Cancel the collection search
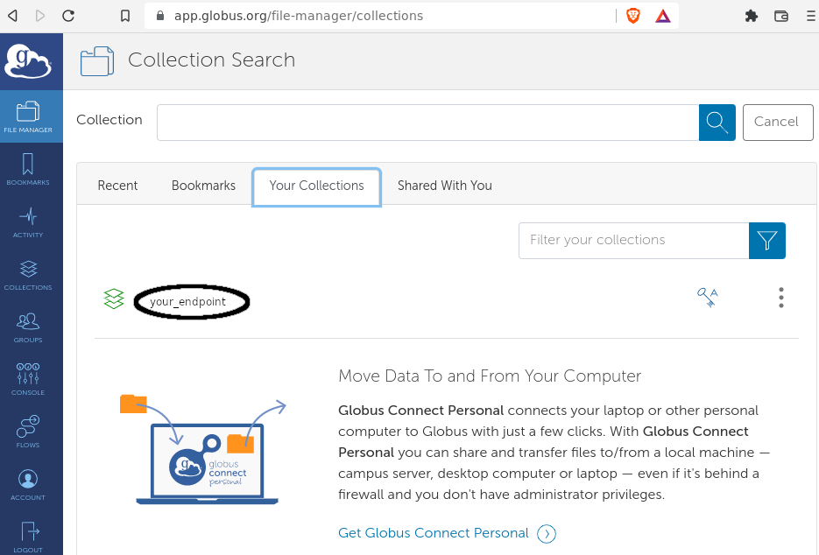 click(x=778, y=123)
